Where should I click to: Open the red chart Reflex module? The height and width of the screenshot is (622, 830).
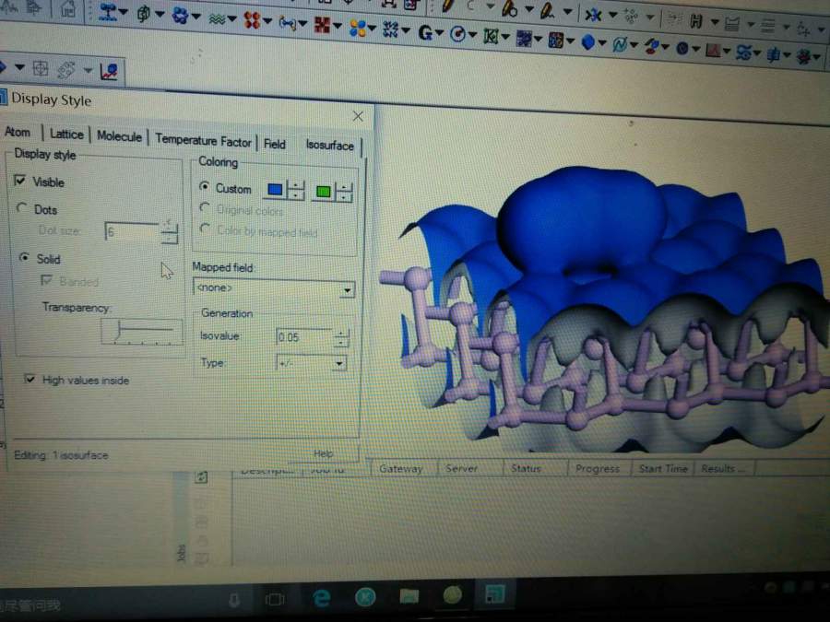(713, 51)
